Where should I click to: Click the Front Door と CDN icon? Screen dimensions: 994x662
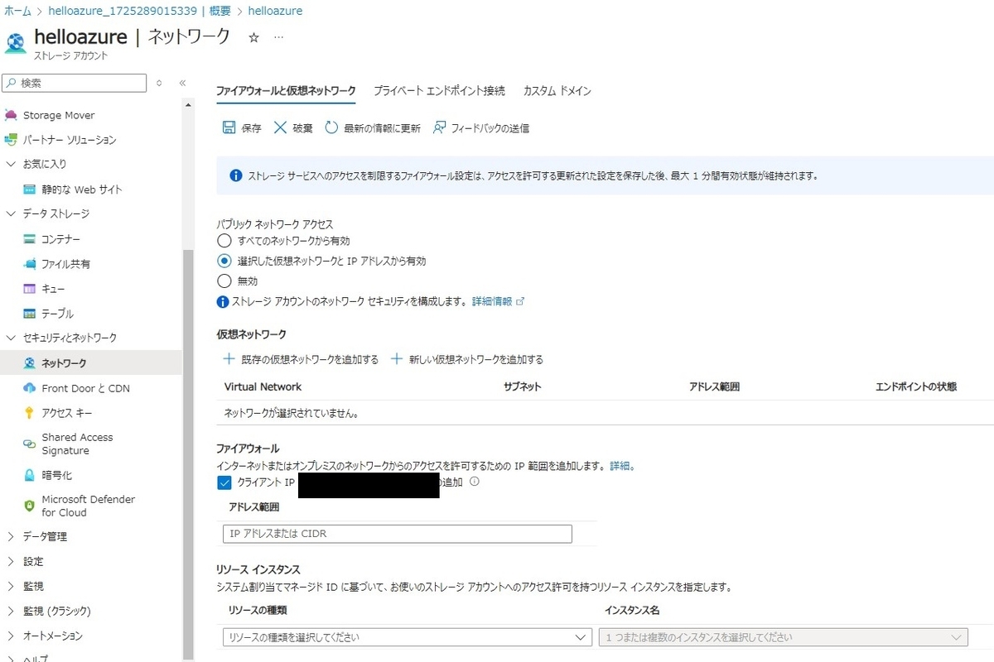pos(30,388)
